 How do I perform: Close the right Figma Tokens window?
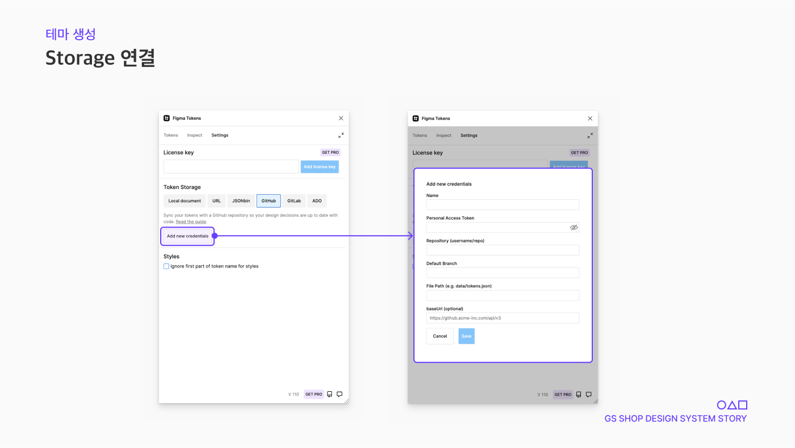tap(590, 118)
